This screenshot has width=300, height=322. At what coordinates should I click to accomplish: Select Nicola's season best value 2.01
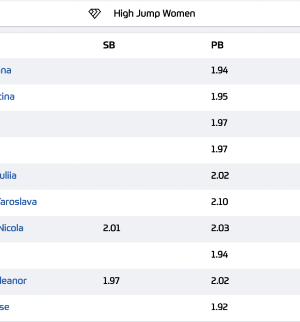[x=111, y=228]
